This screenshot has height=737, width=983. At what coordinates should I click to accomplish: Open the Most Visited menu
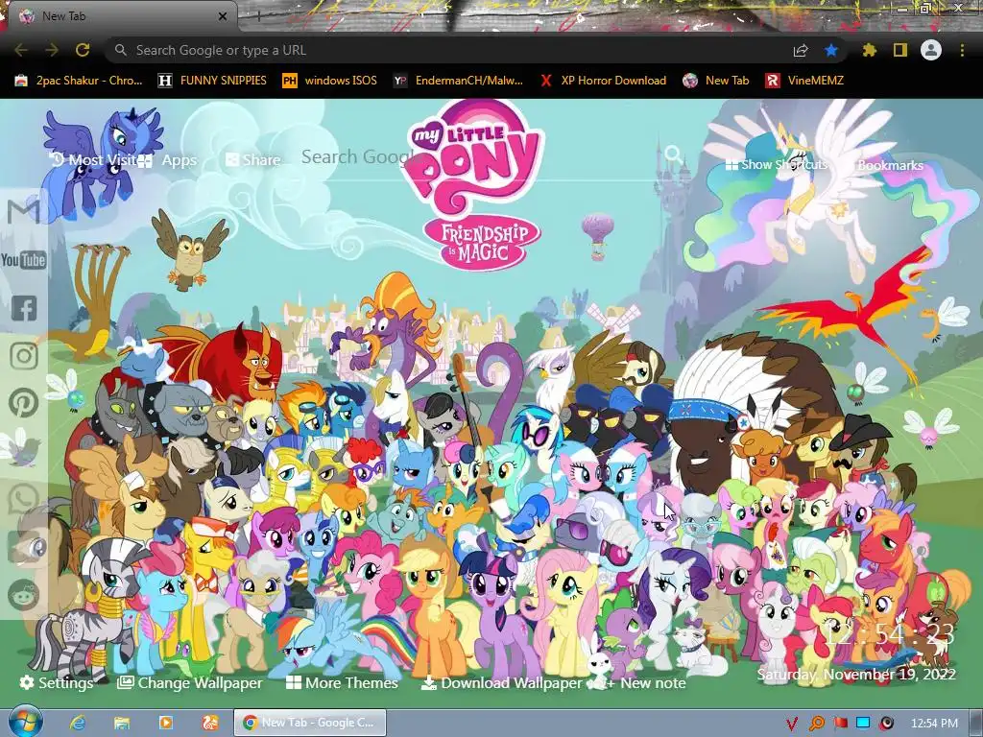93,160
